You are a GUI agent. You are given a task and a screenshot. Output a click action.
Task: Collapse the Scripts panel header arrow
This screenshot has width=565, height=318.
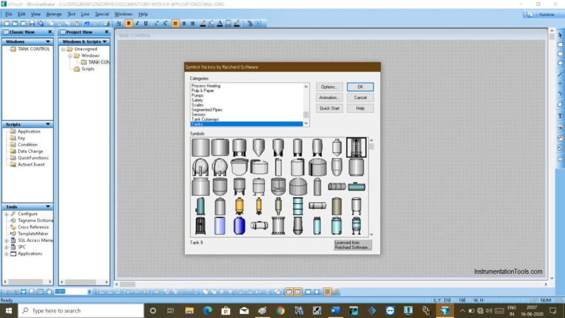click(x=48, y=124)
